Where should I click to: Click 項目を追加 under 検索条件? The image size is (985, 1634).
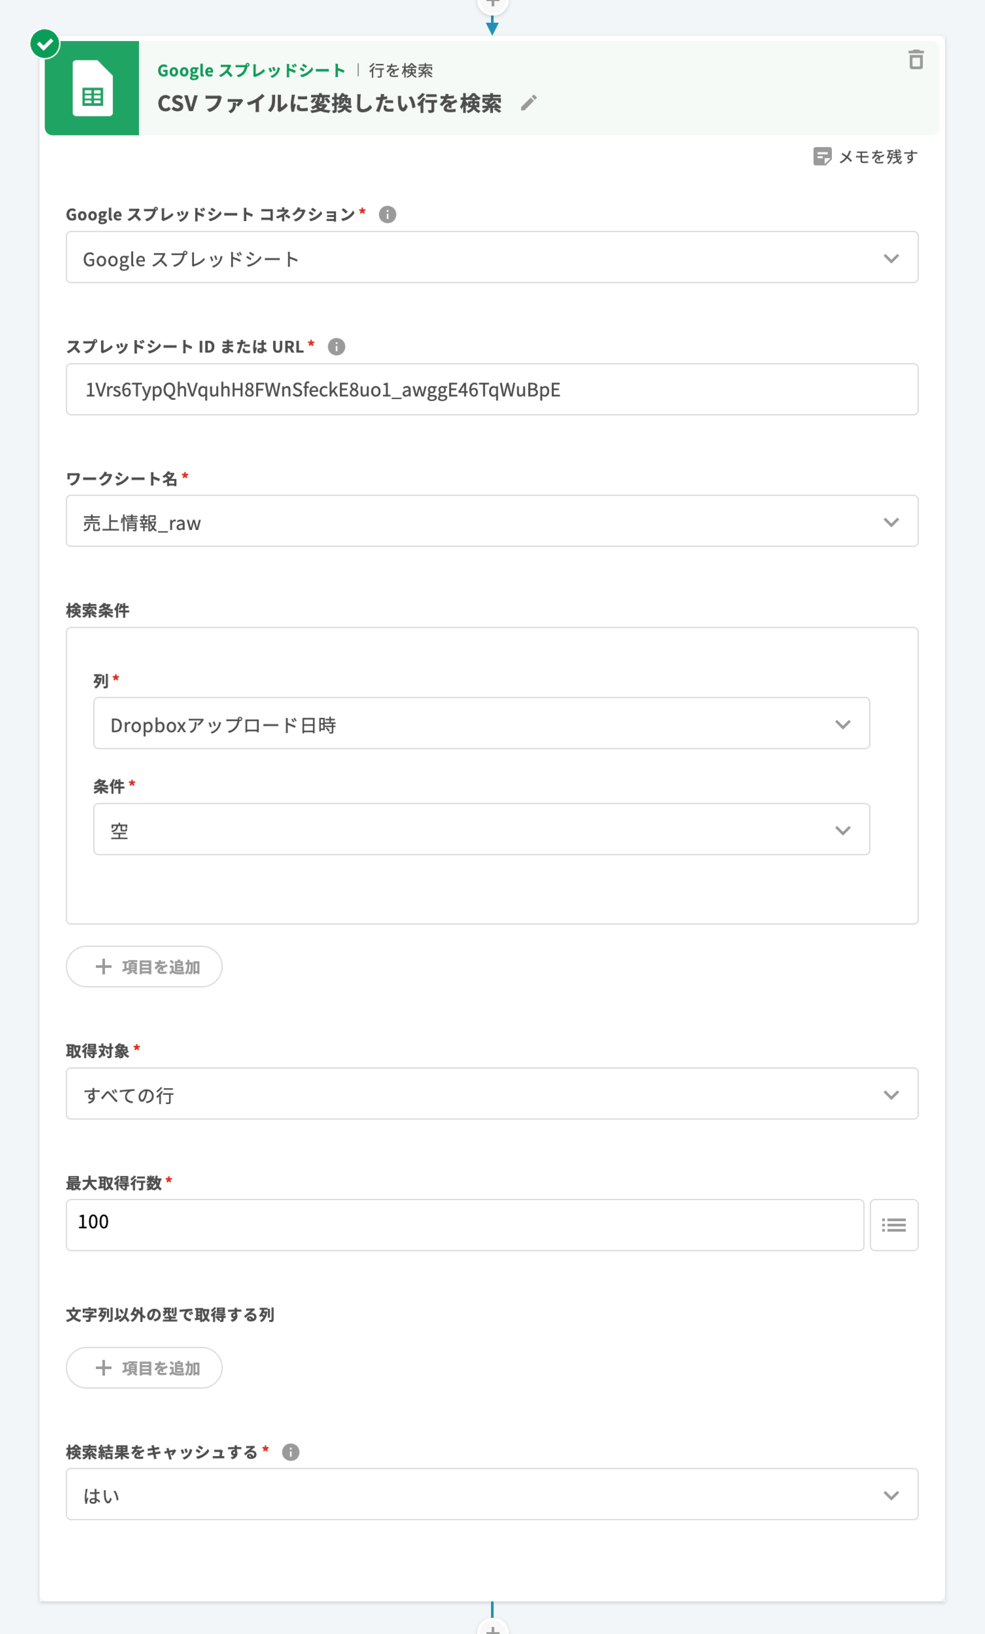[x=144, y=967]
